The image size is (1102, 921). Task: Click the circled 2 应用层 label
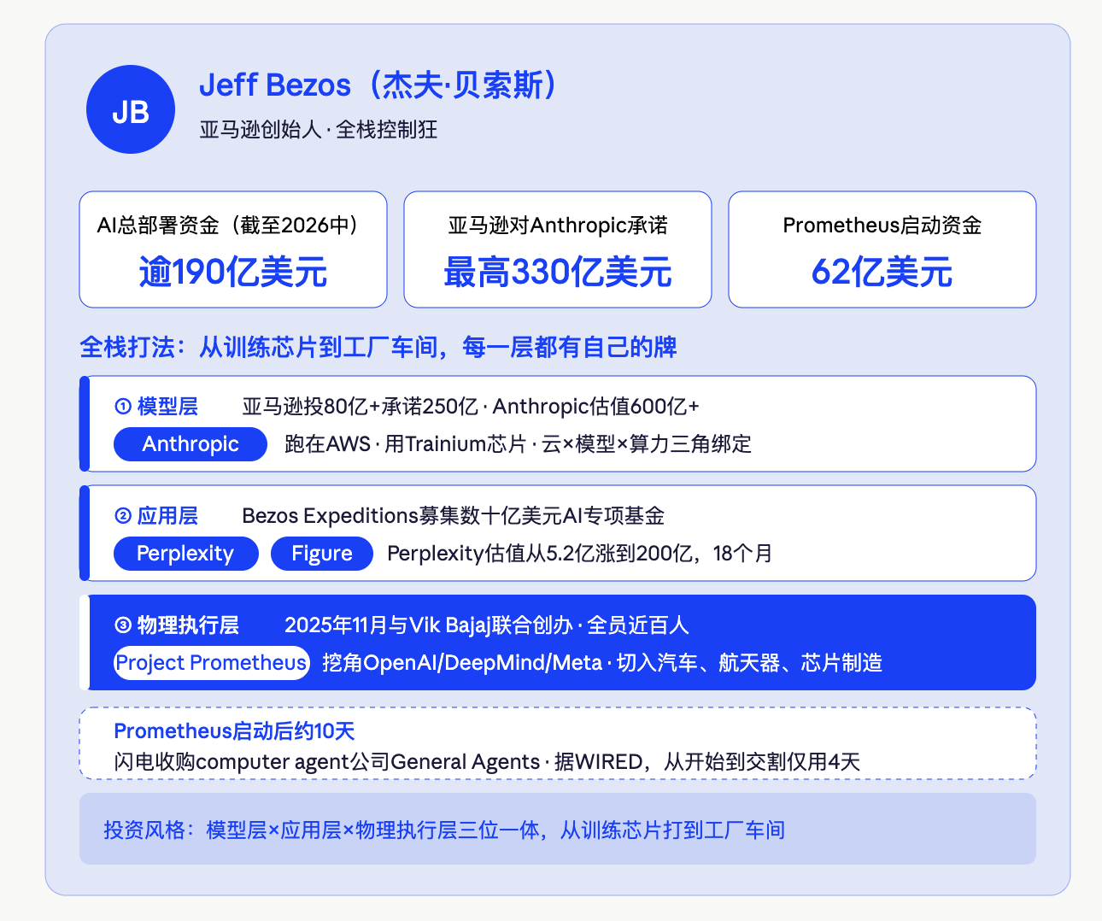(156, 516)
